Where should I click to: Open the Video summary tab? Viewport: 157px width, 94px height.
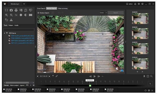pos(63,8)
